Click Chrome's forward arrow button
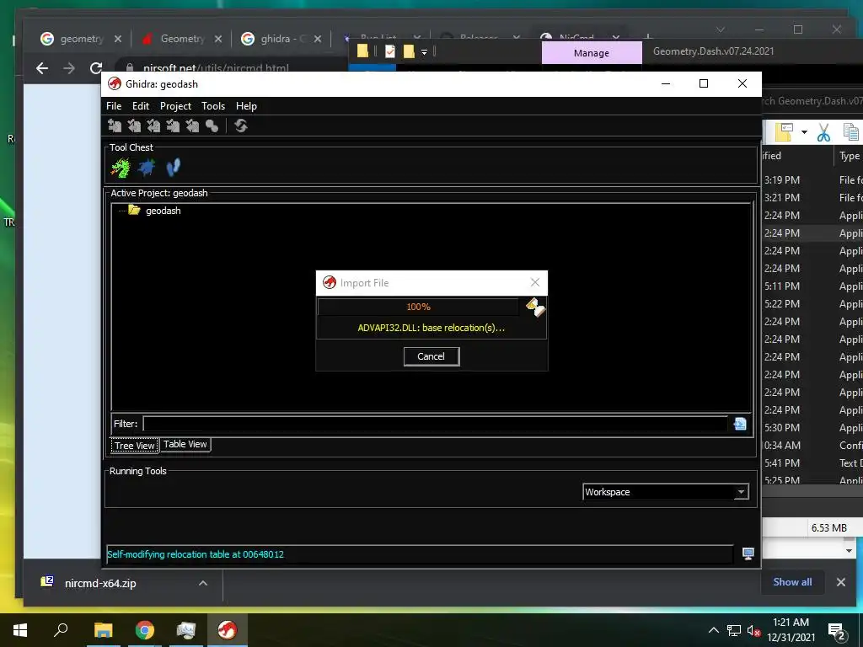This screenshot has width=863, height=647. [x=69, y=68]
